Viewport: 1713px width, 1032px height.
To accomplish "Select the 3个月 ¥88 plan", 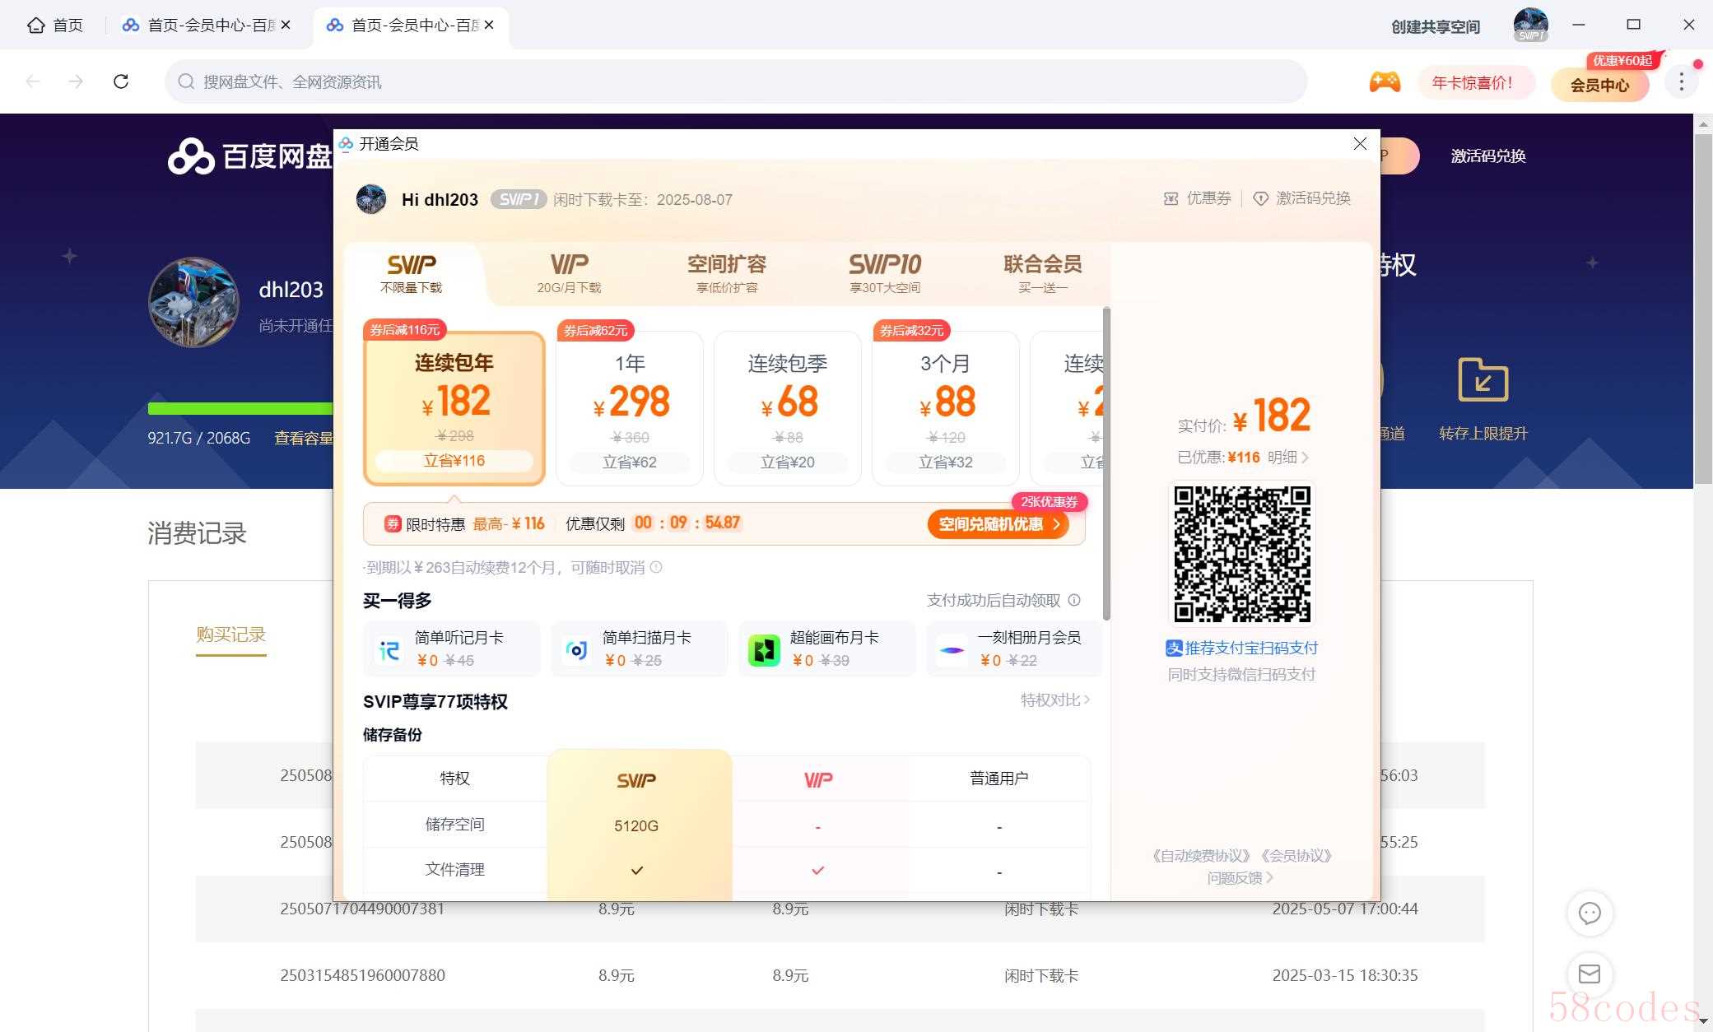I will 946,408.
